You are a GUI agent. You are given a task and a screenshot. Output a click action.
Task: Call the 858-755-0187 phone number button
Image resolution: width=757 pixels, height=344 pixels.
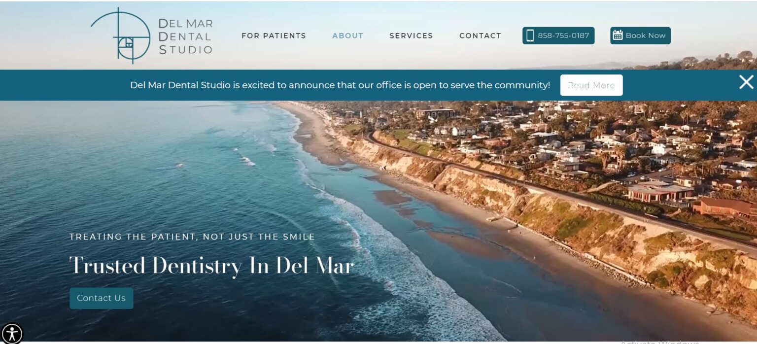pyautogui.click(x=558, y=35)
